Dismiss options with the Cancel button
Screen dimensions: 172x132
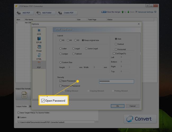[133, 106]
